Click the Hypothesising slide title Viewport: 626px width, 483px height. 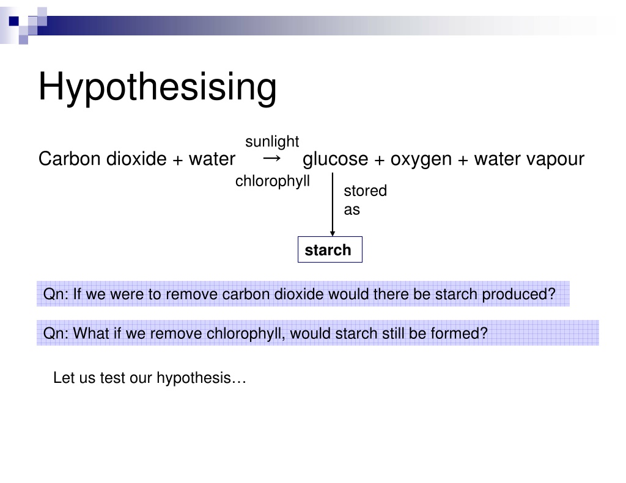pos(157,87)
